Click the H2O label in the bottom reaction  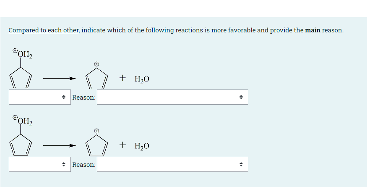click(142, 146)
